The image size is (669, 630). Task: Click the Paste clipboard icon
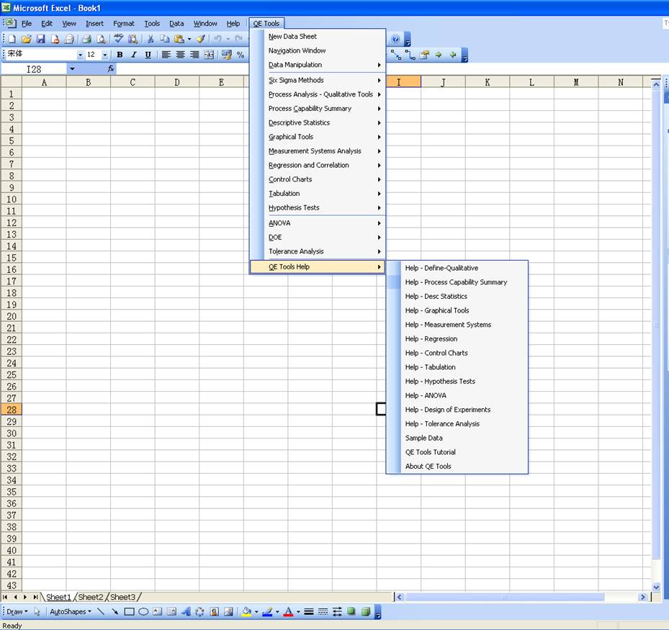tap(179, 40)
